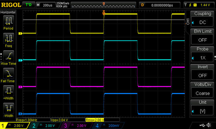Click the 250MSa/s sample rate readout

point(63,3)
